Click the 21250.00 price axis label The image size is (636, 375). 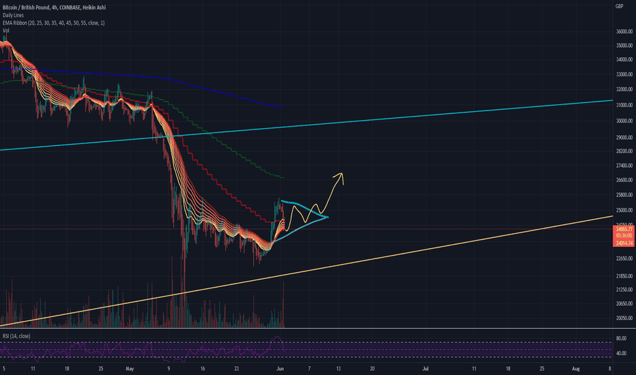(624, 290)
